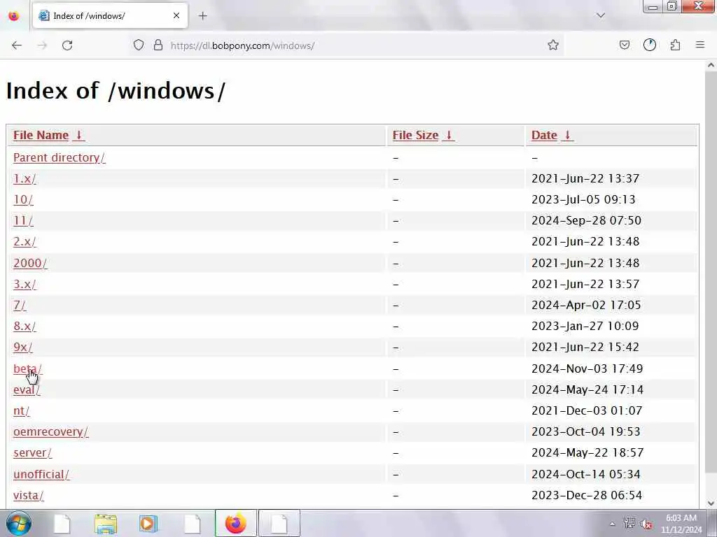Click the page scrollbar down arrow
The image size is (717, 537).
(x=711, y=503)
